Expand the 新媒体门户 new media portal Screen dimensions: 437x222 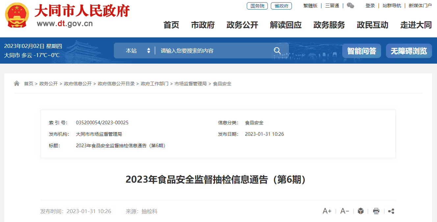(420, 6)
